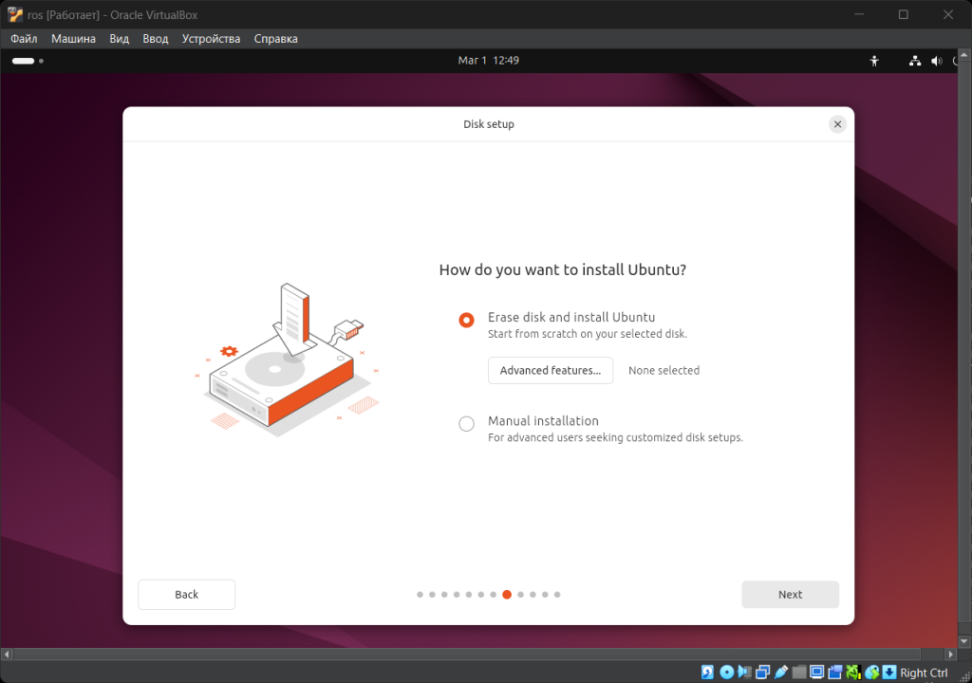This screenshot has height=683, width=972.
Task: Click the screen recording status icon
Action: 835,673
